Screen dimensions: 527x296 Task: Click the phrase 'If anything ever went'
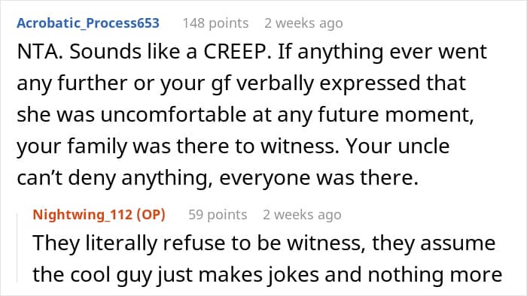coord(382,52)
